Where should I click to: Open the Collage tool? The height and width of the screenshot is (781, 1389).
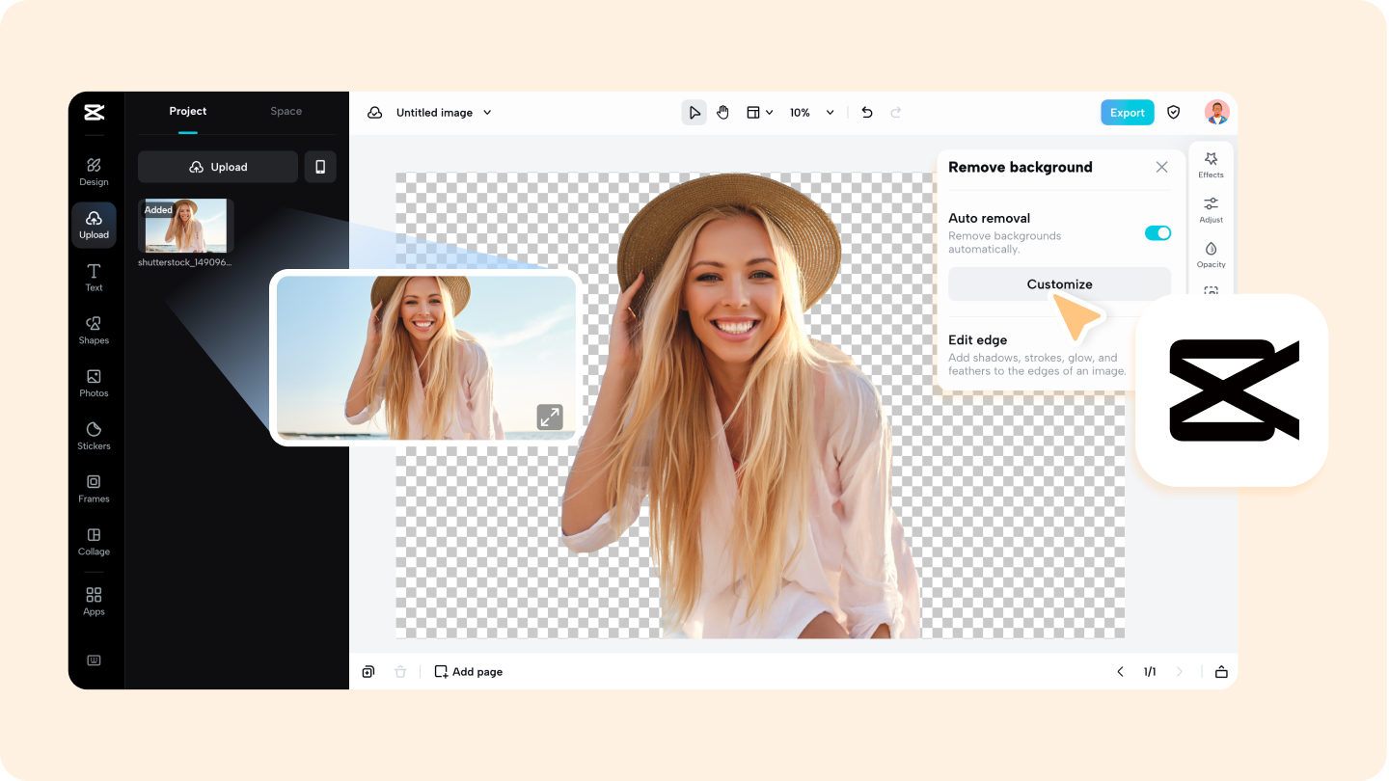pos(94,542)
